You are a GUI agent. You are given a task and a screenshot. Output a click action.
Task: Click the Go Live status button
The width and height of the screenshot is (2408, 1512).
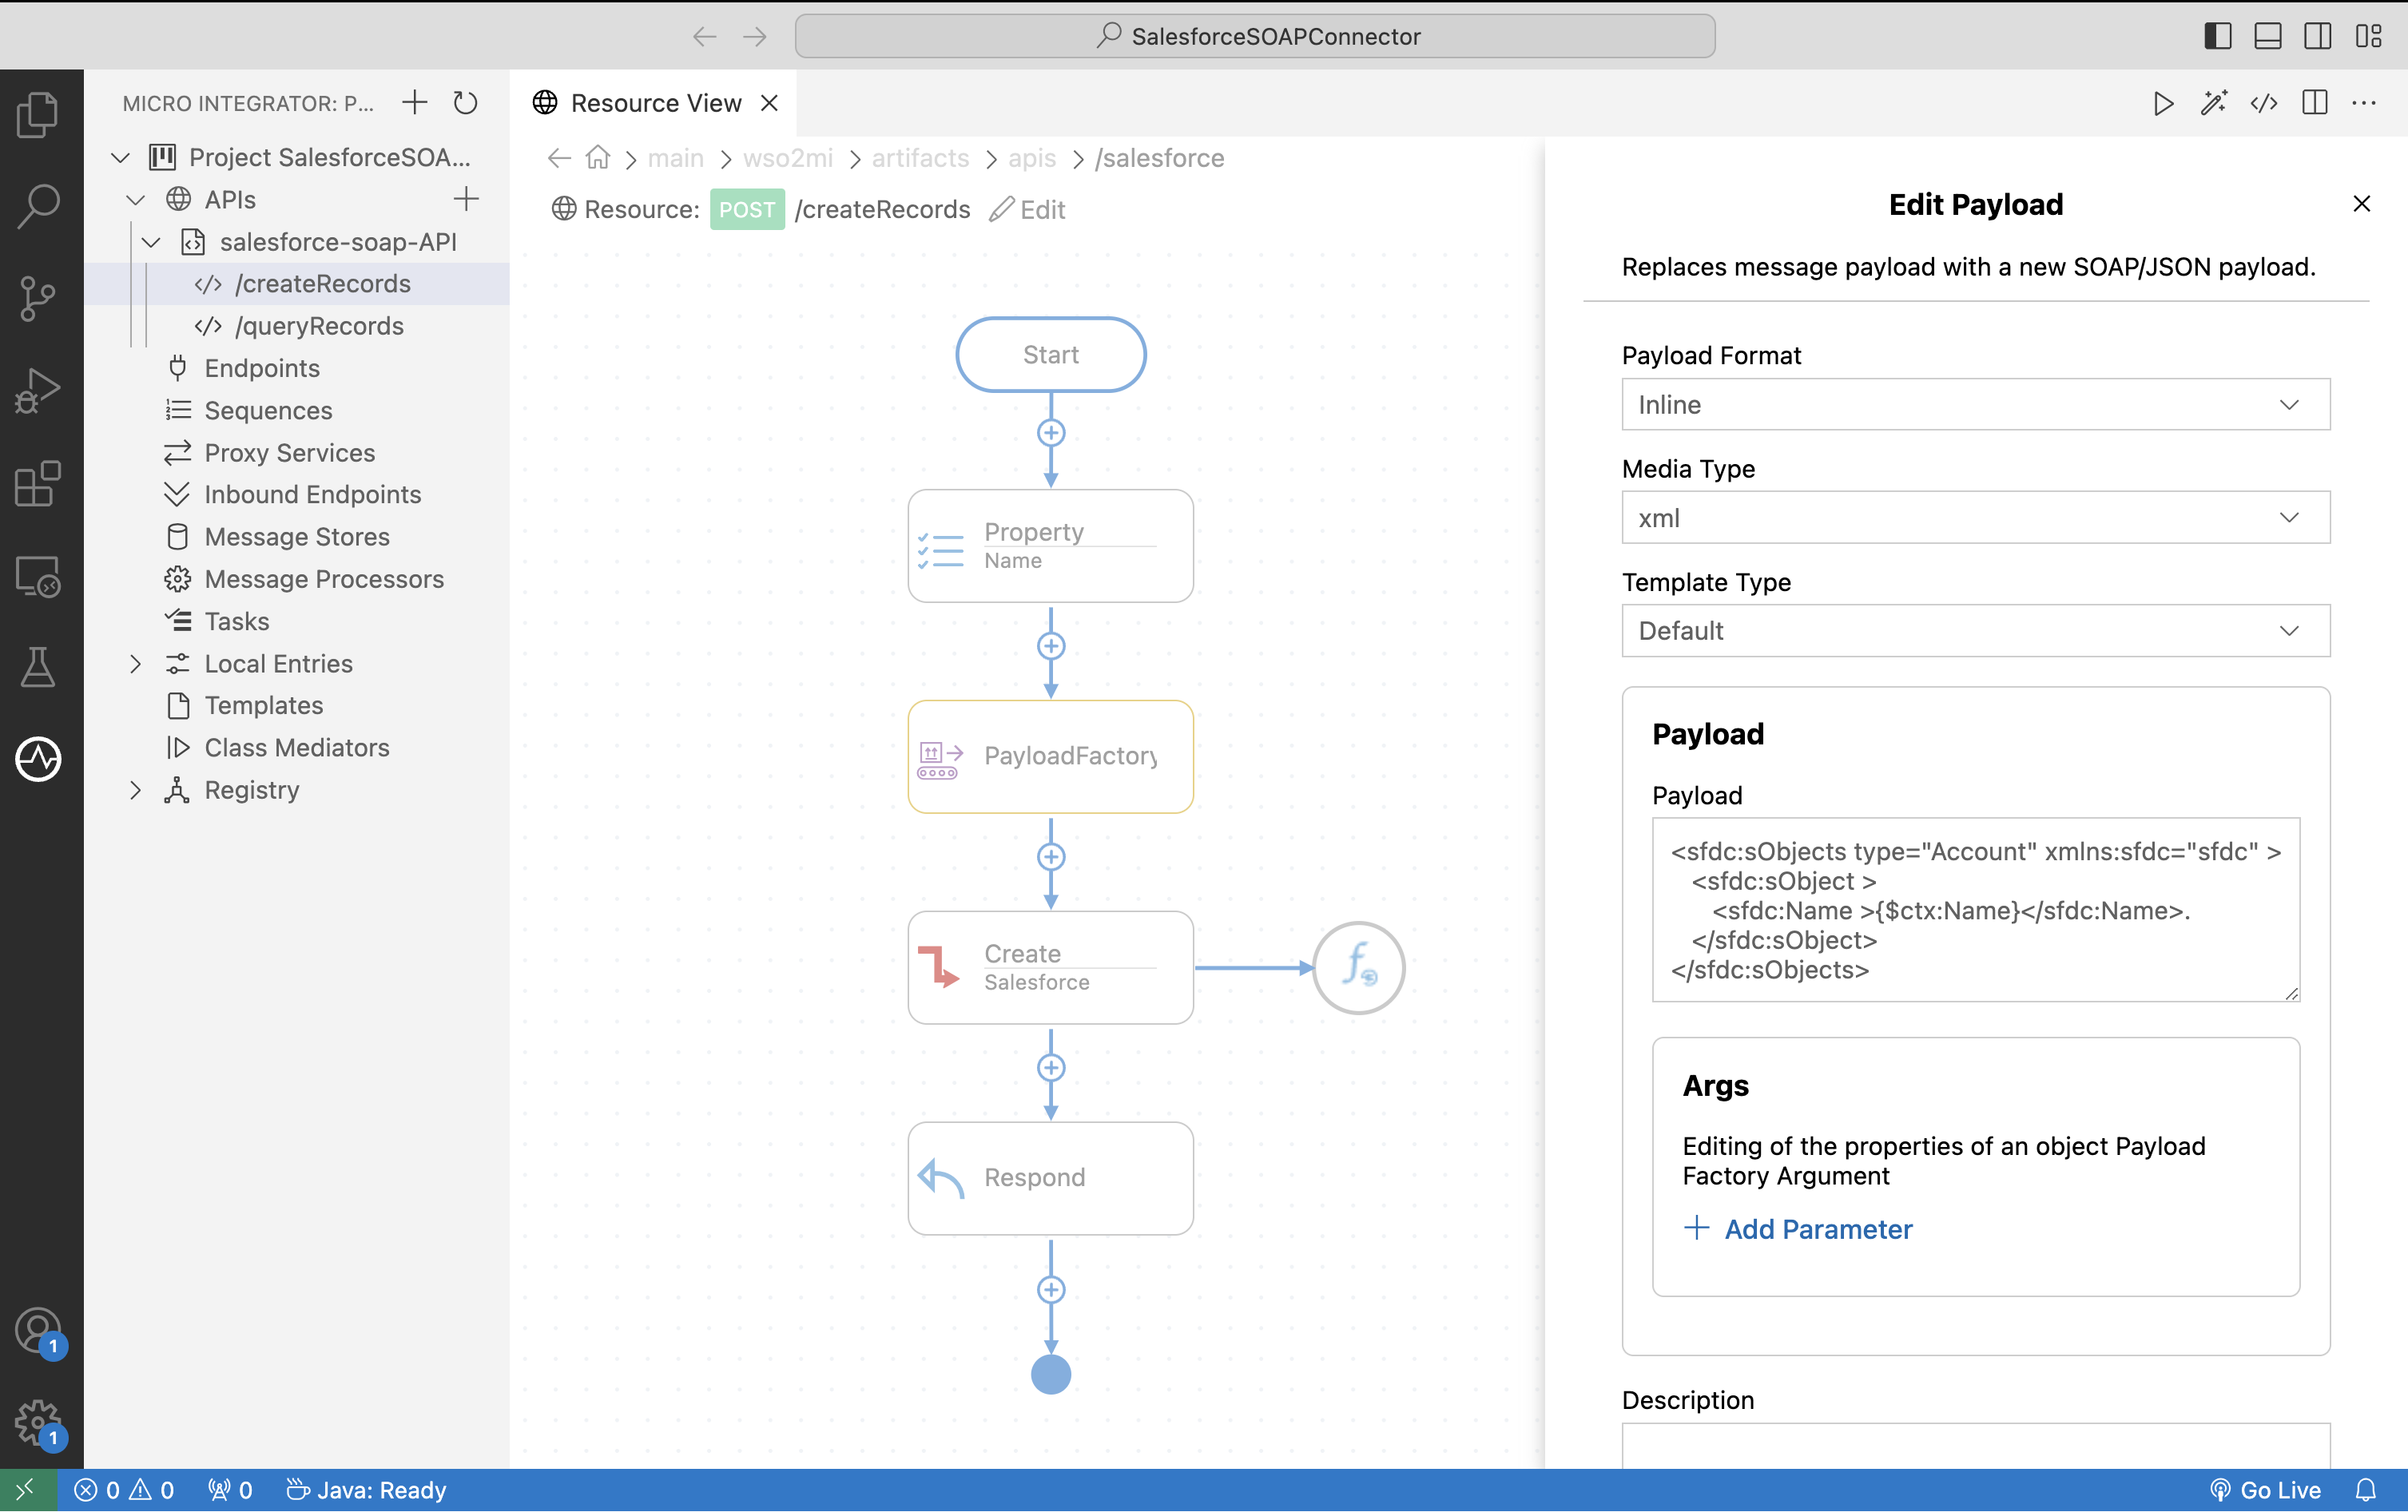click(2266, 1490)
